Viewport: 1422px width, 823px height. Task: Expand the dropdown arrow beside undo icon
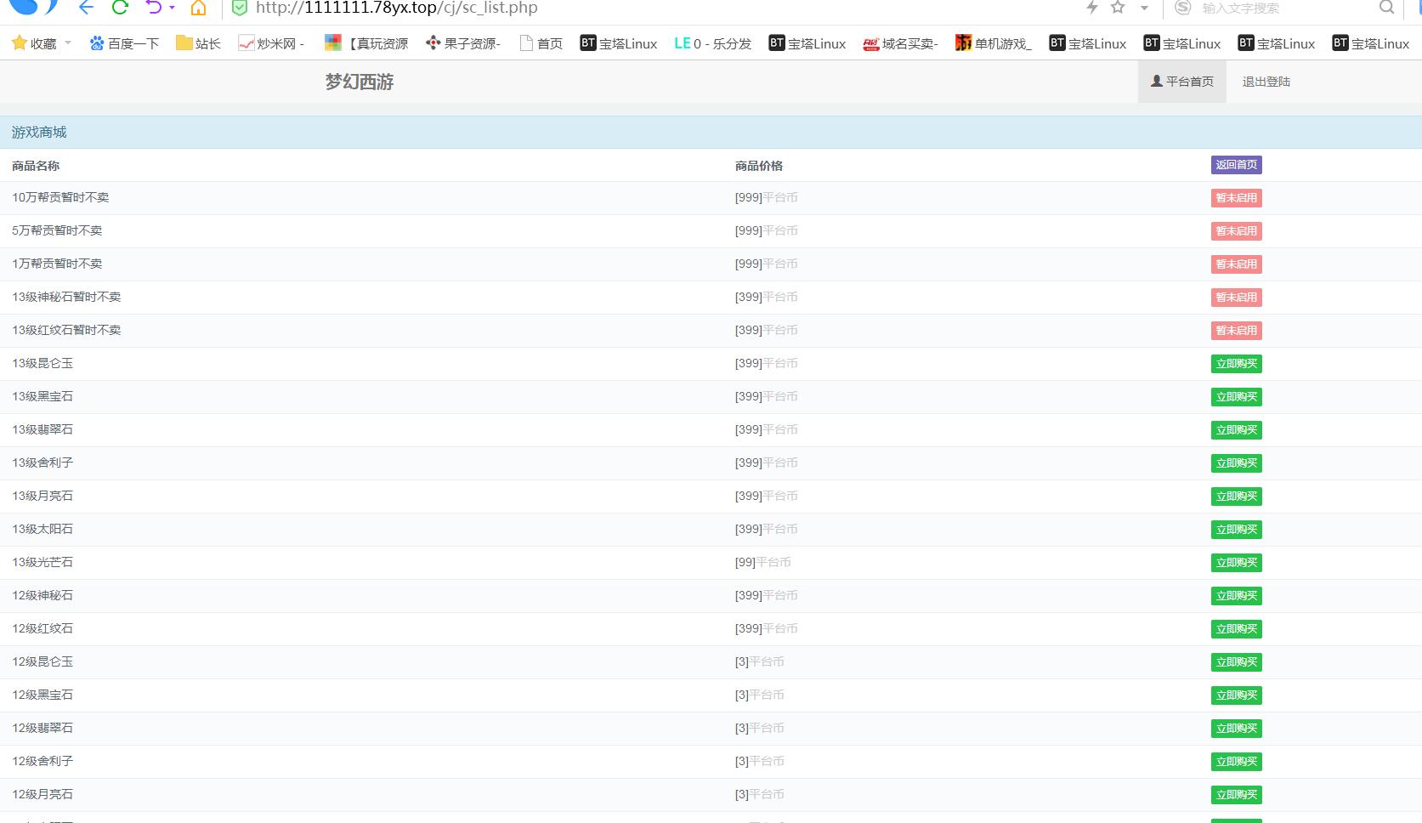point(173,8)
